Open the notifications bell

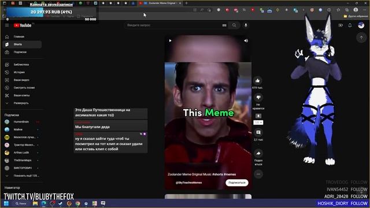coord(350,25)
